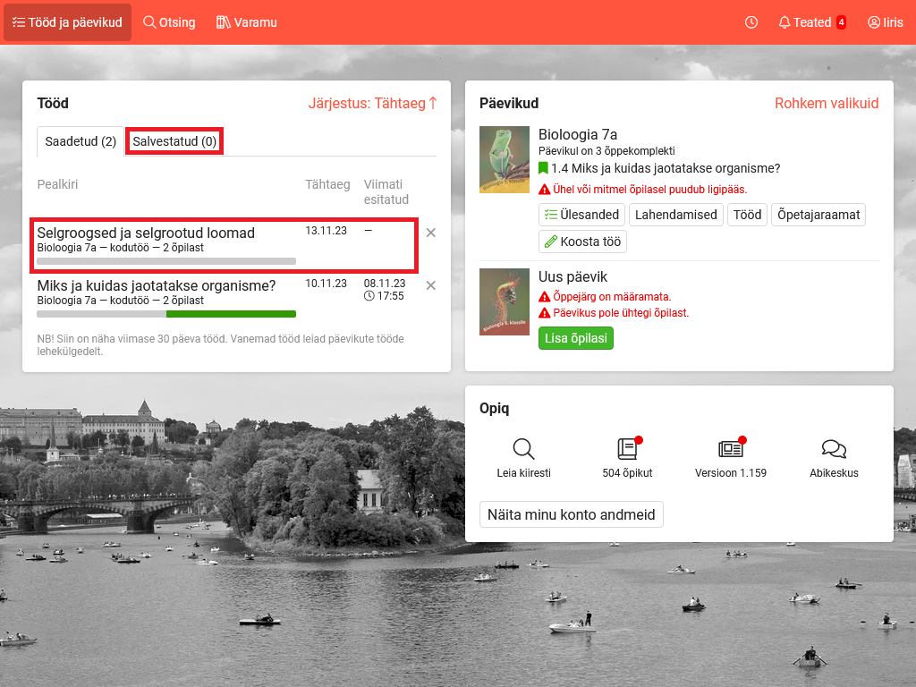Select the Saadetud (2) tab
The width and height of the screenshot is (916, 687).
[x=81, y=141]
